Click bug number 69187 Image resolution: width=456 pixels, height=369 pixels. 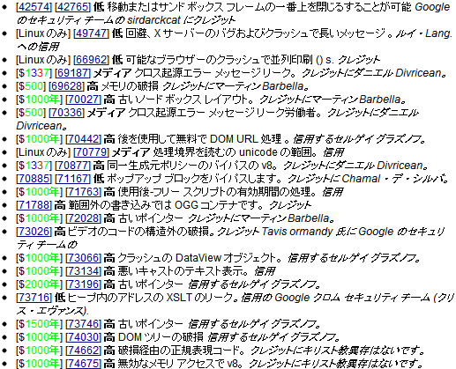(x=72, y=73)
